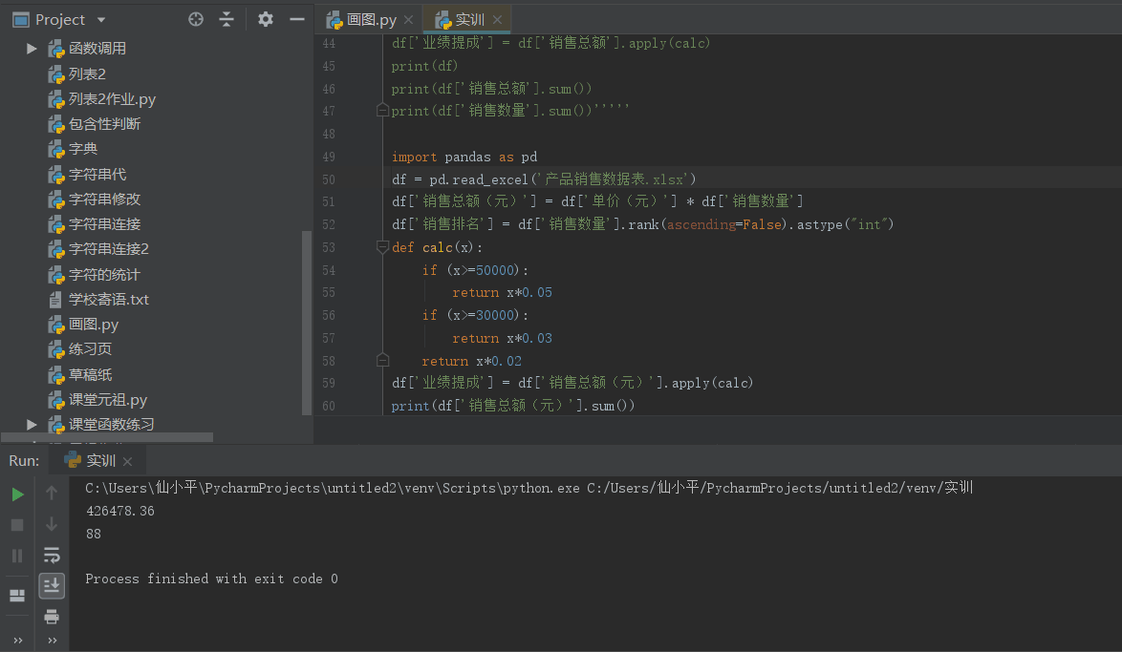
Task: Click the pause output icon
Action: coord(17,556)
